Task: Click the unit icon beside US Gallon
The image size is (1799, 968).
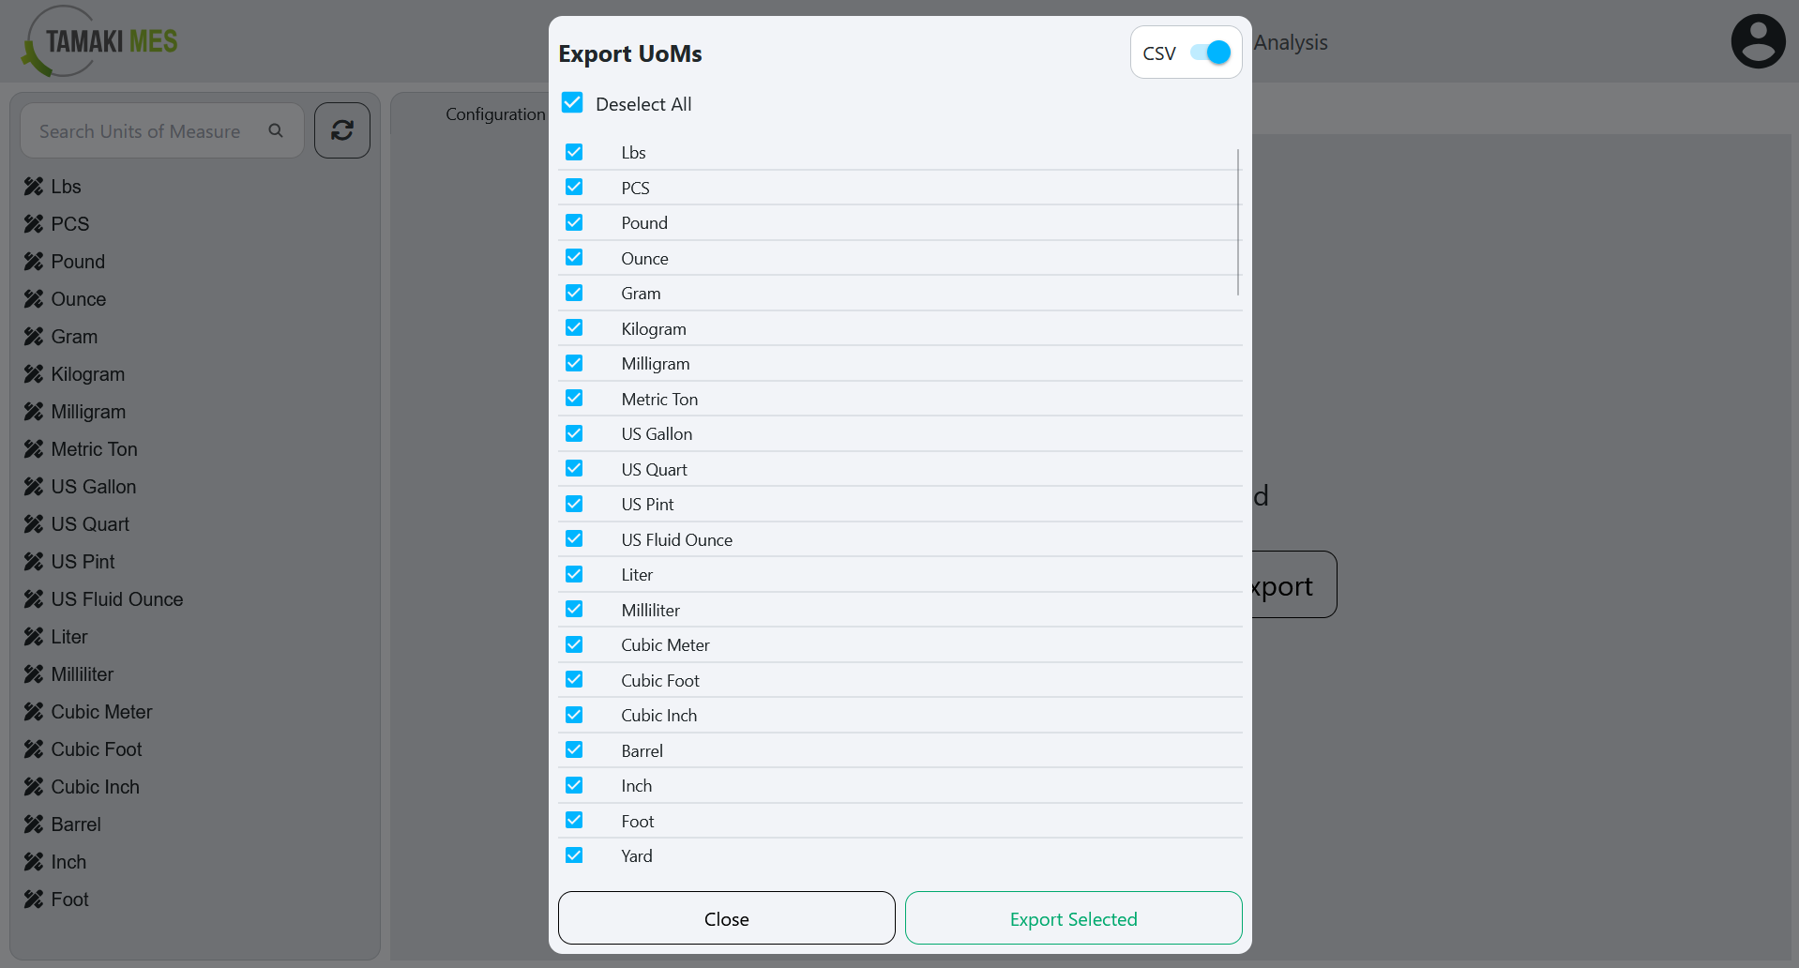Action: pyautogui.click(x=34, y=486)
